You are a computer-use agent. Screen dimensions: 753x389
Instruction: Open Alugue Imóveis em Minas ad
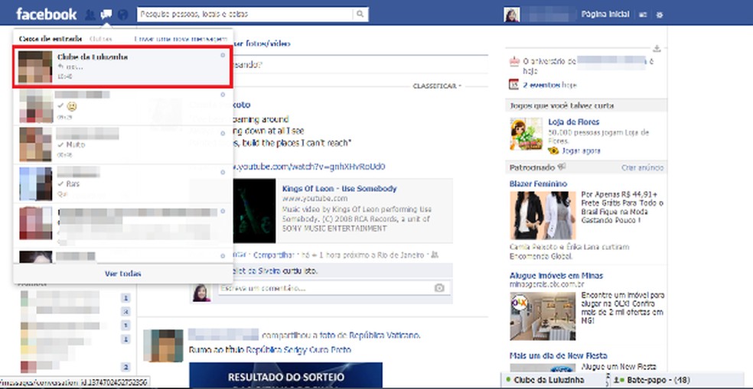556,276
